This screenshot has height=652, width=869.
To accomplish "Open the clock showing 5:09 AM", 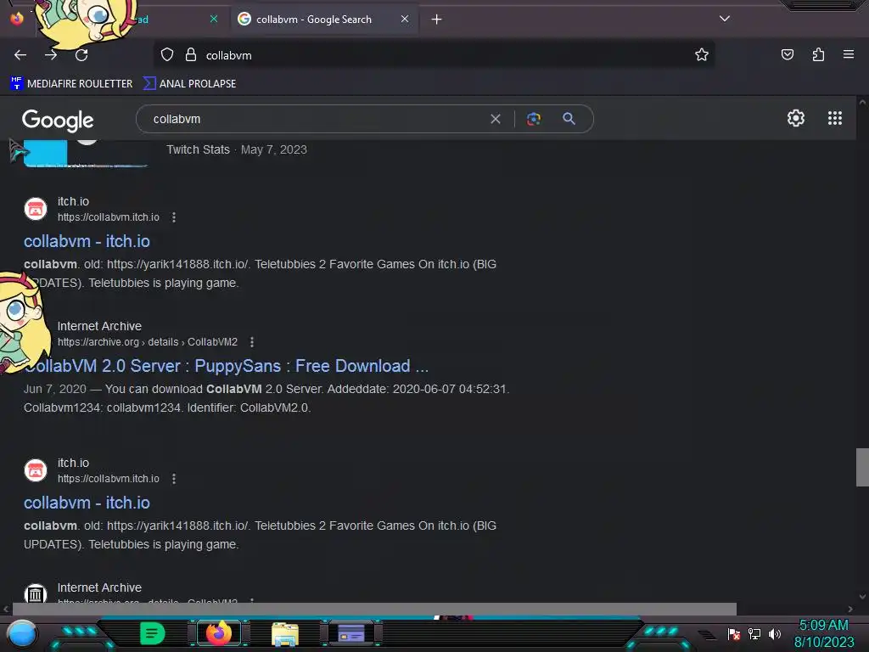I will [823, 633].
